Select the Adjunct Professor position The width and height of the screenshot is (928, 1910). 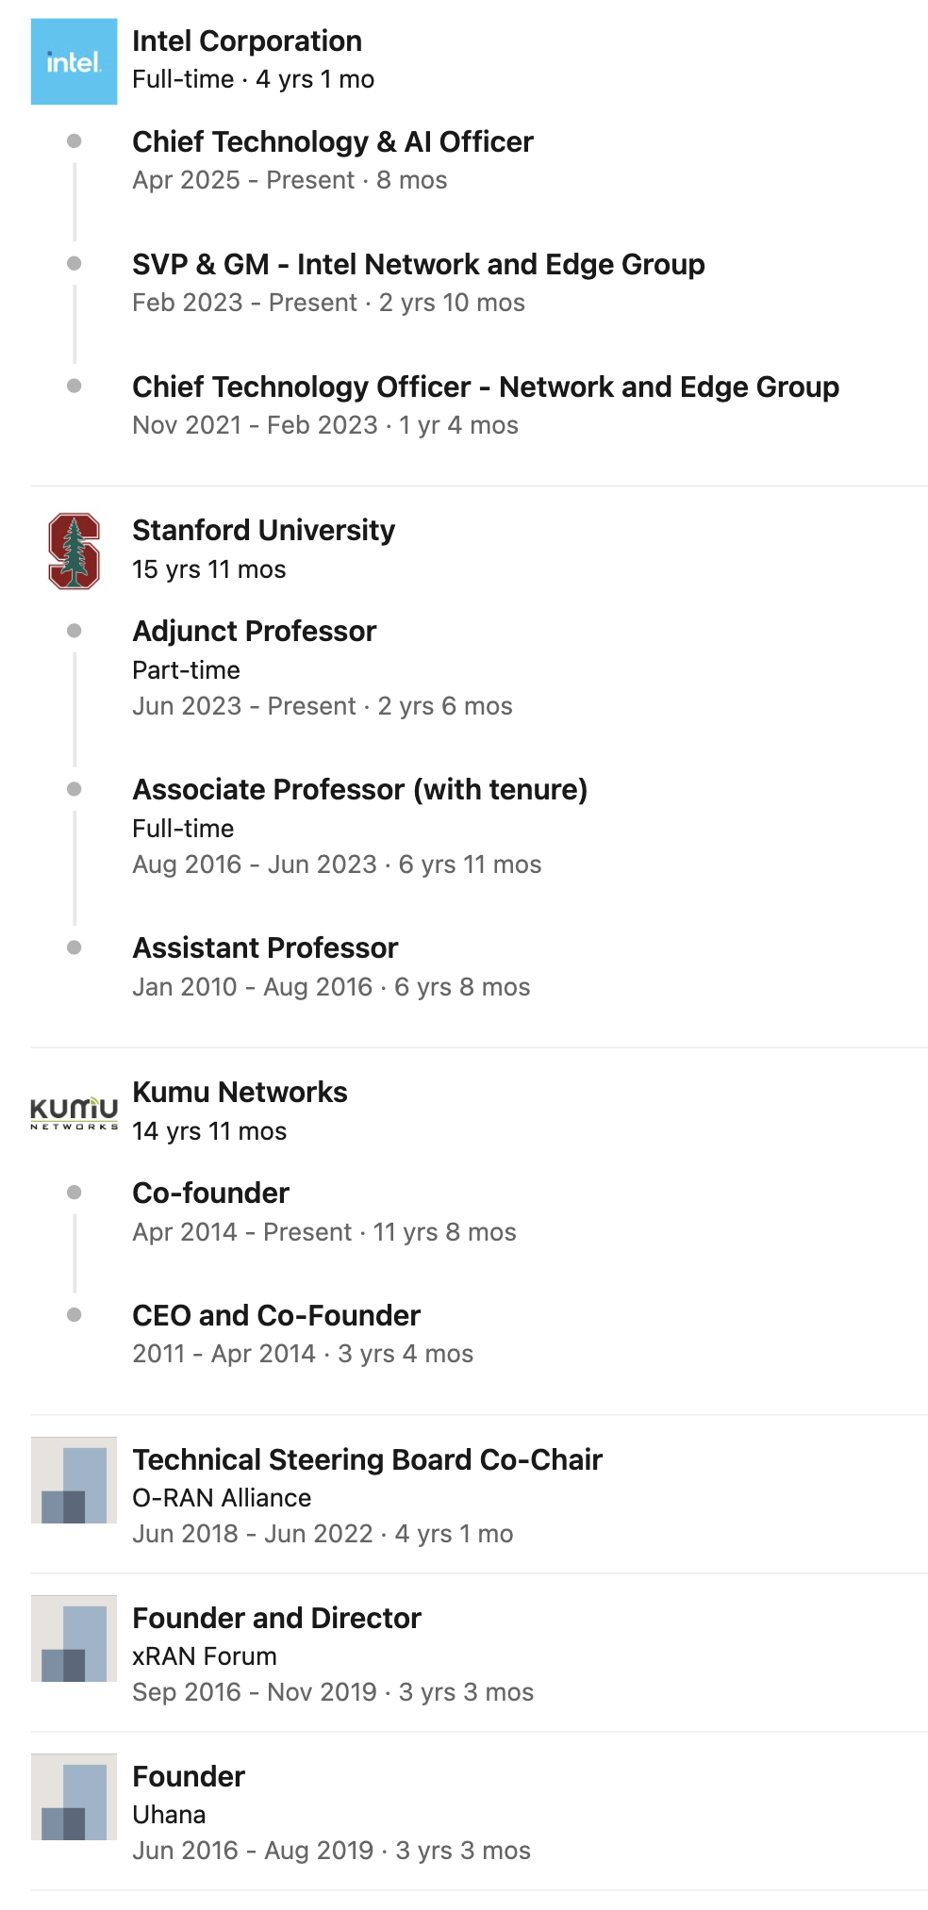coord(254,632)
